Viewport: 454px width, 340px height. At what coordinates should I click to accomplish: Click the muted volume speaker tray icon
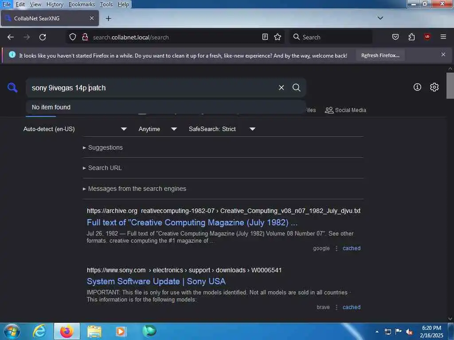coord(409,332)
